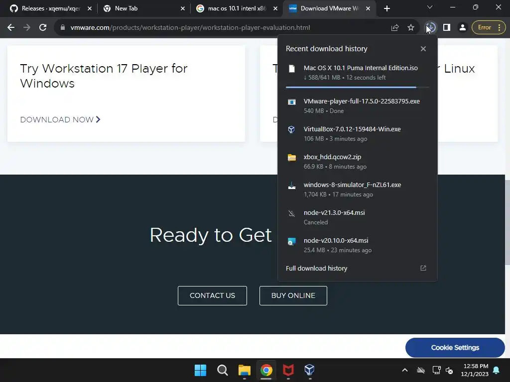The width and height of the screenshot is (510, 382).
Task: Open File Explorer from the taskbar
Action: [244, 370]
